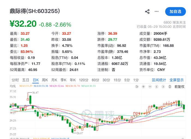The width and height of the screenshot is (191, 139).
Task: Click the price change -0.88 -2.66%
Action: point(55,25)
